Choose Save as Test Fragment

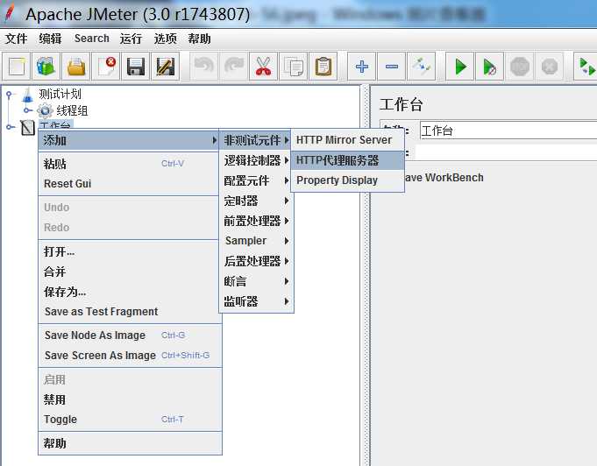point(129,312)
